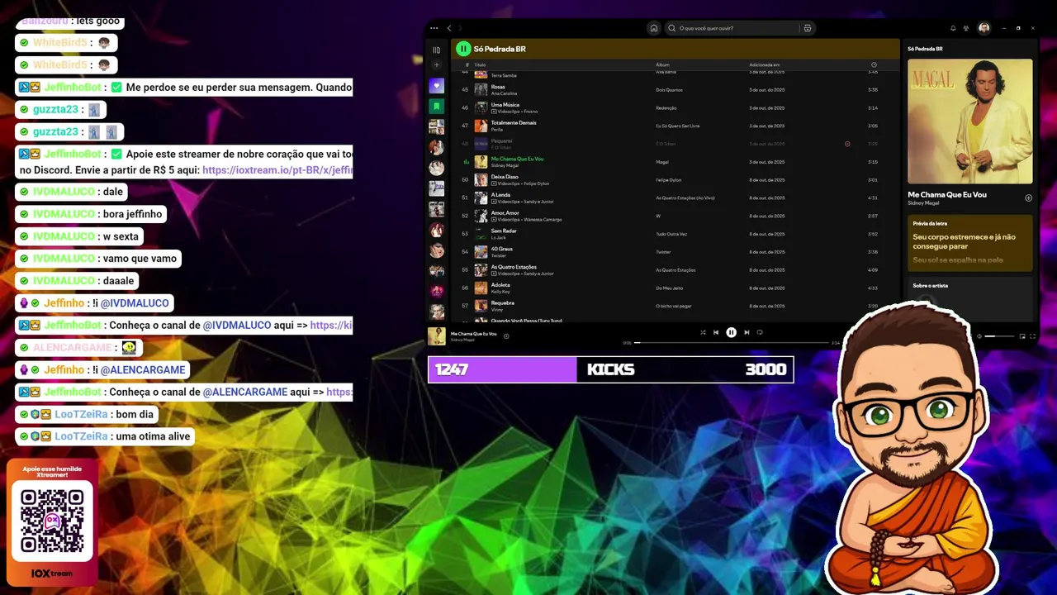Open the 'As Quatro Estações (Ao Vivo)' album link
The height and width of the screenshot is (595, 1057).
pyautogui.click(x=685, y=198)
